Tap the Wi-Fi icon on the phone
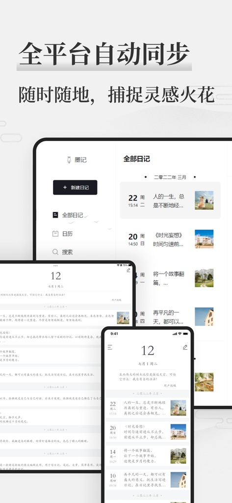 click(x=180, y=334)
